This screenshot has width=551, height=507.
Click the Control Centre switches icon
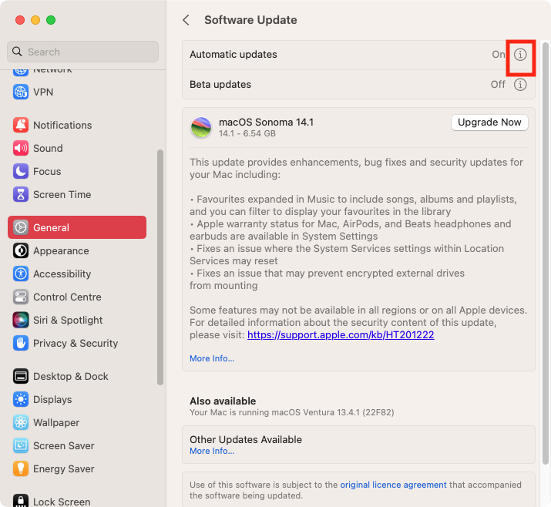point(21,297)
